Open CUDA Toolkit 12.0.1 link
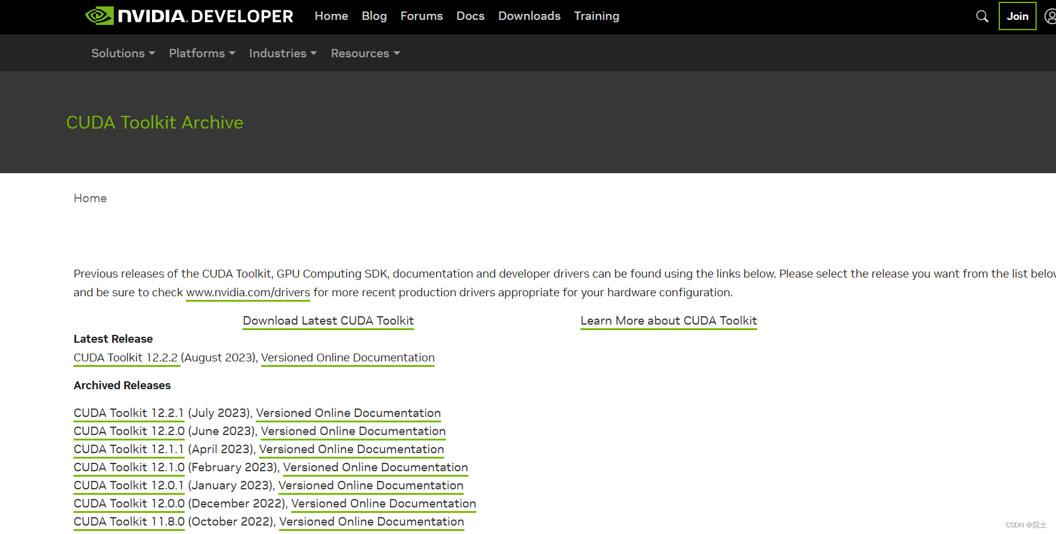 [128, 486]
